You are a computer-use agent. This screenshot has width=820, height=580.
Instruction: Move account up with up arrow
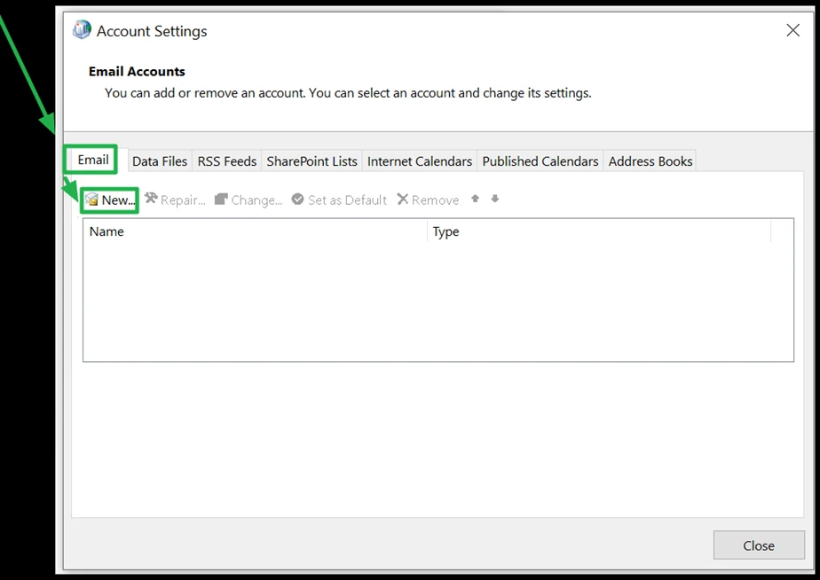[475, 199]
